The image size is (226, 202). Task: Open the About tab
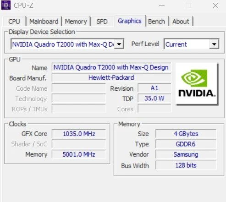[181, 22]
